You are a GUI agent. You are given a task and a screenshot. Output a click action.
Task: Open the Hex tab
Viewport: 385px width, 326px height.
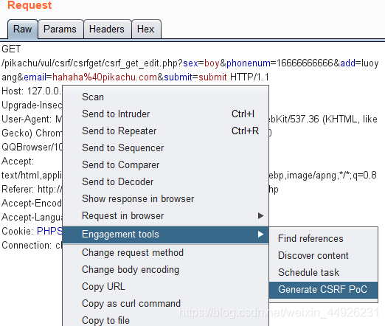tap(146, 29)
